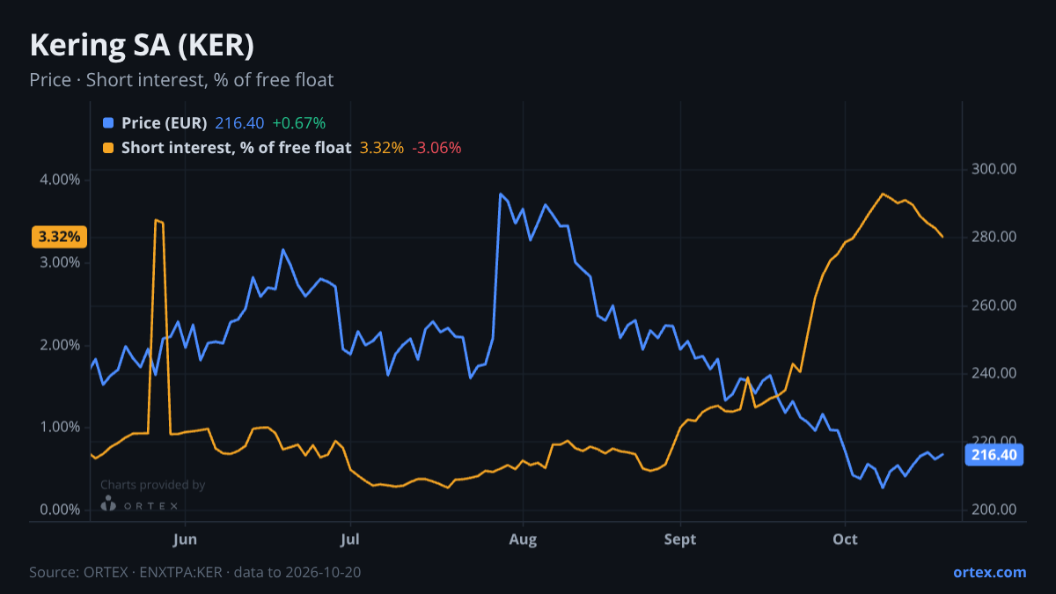Select the Price (EUR) legend label
This screenshot has height=594, width=1056.
pos(165,123)
